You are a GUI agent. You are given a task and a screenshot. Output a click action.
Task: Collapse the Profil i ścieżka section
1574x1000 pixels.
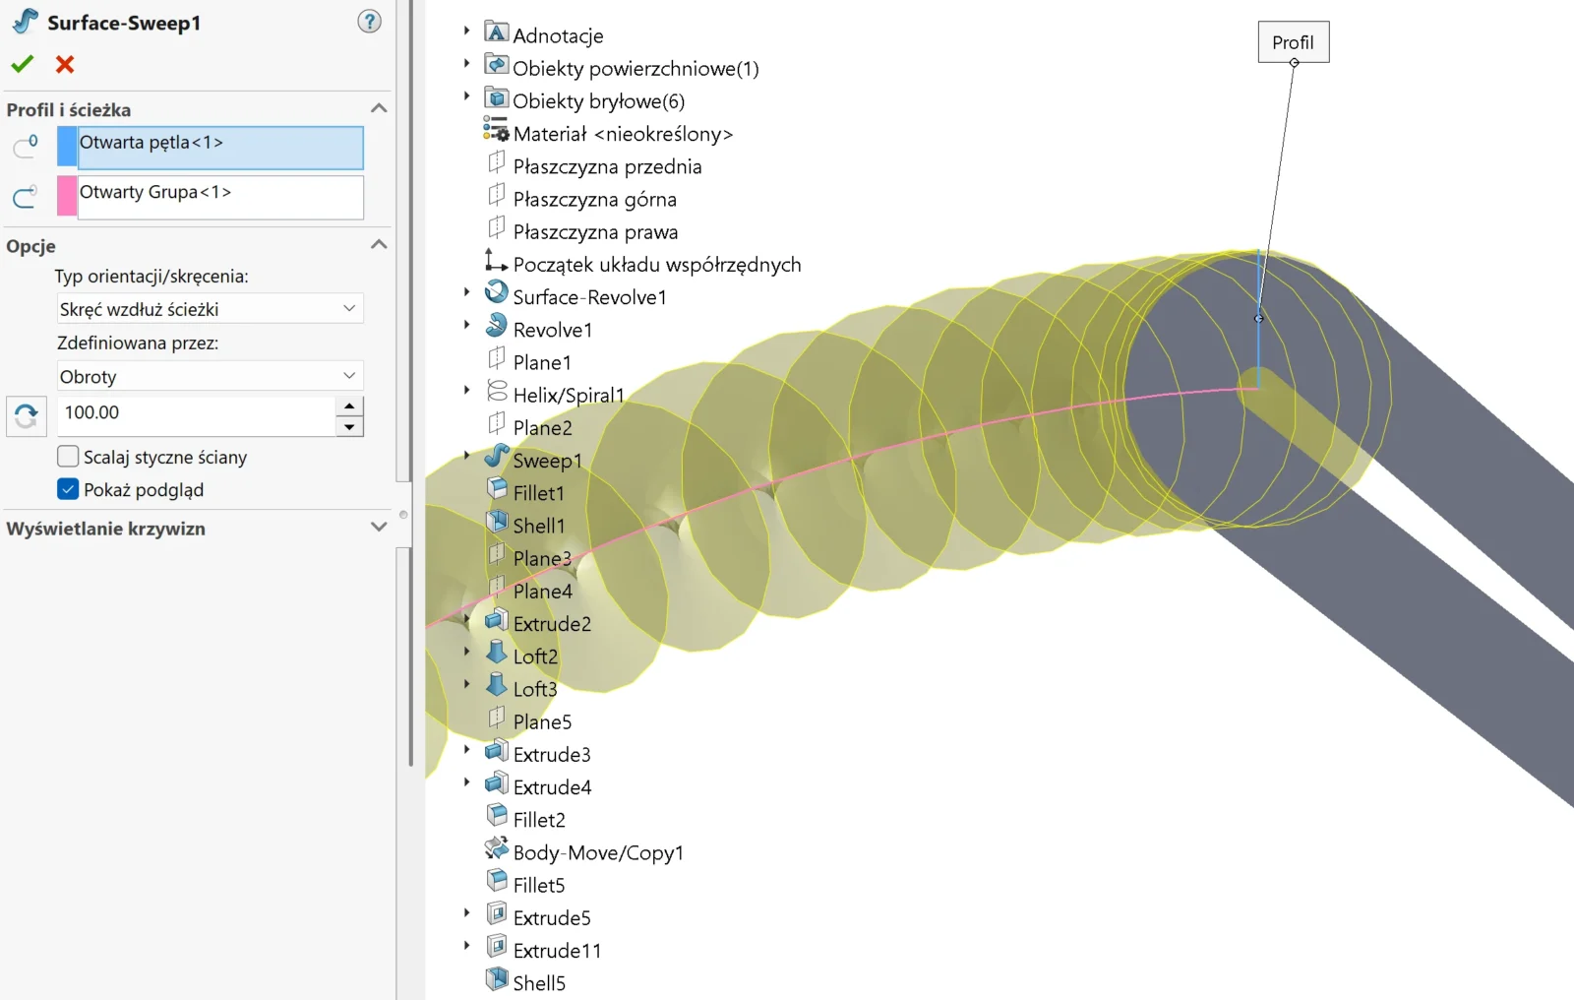coord(379,108)
